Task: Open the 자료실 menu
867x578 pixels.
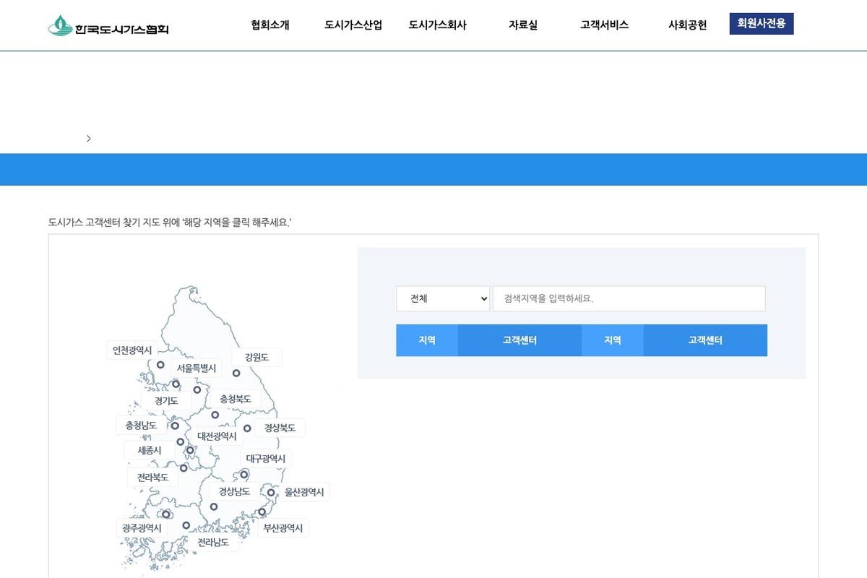Action: [x=523, y=25]
